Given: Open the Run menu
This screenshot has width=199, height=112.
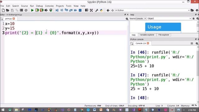Looking at the screenshot, I should [32, 6].
